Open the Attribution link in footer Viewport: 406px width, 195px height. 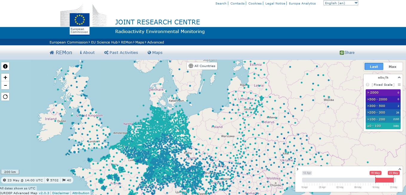(81, 193)
